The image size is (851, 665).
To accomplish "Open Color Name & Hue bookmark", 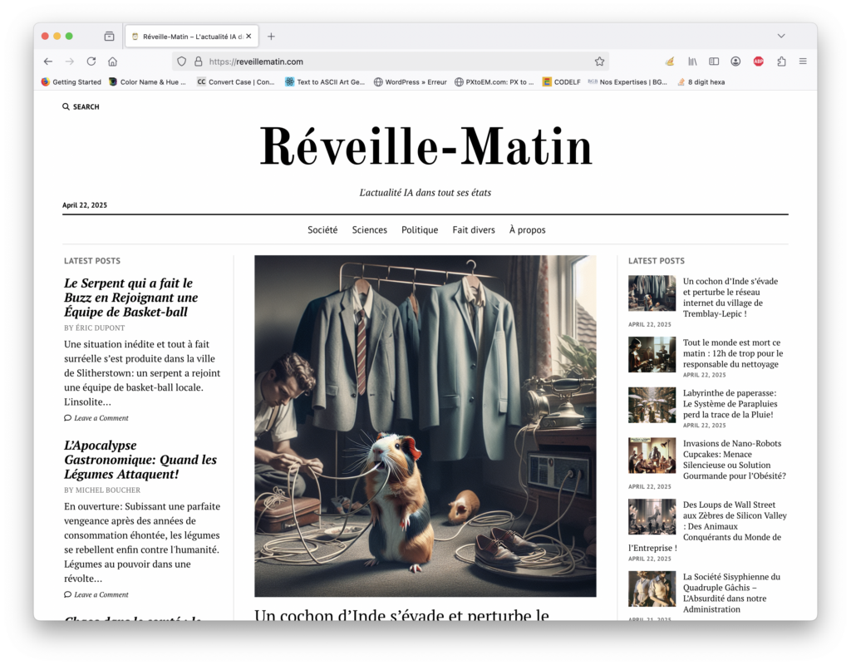I will [147, 82].
